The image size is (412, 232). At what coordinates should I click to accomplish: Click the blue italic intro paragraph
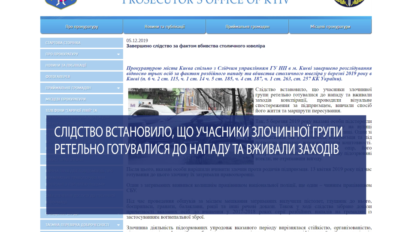[x=249, y=73]
